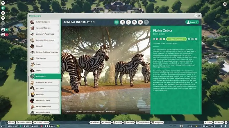Click the Research button
Screen dimensions: 229x128
[x=192, y=22]
